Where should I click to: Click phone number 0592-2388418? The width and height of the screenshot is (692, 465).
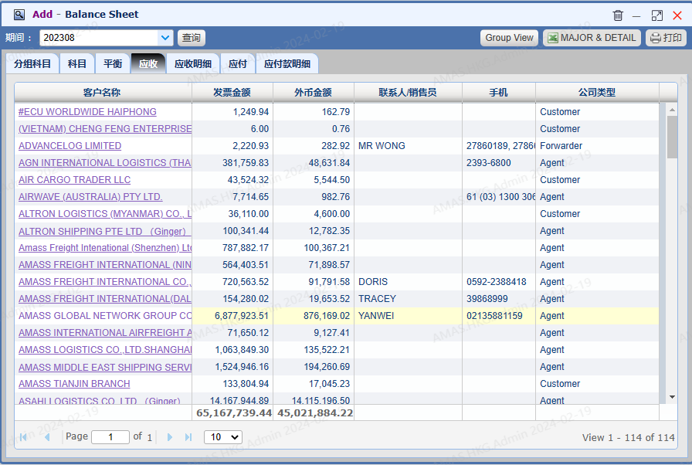click(x=497, y=282)
